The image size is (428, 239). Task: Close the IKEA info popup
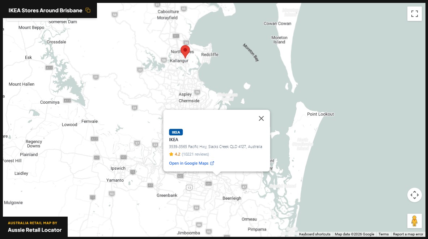click(x=261, y=118)
